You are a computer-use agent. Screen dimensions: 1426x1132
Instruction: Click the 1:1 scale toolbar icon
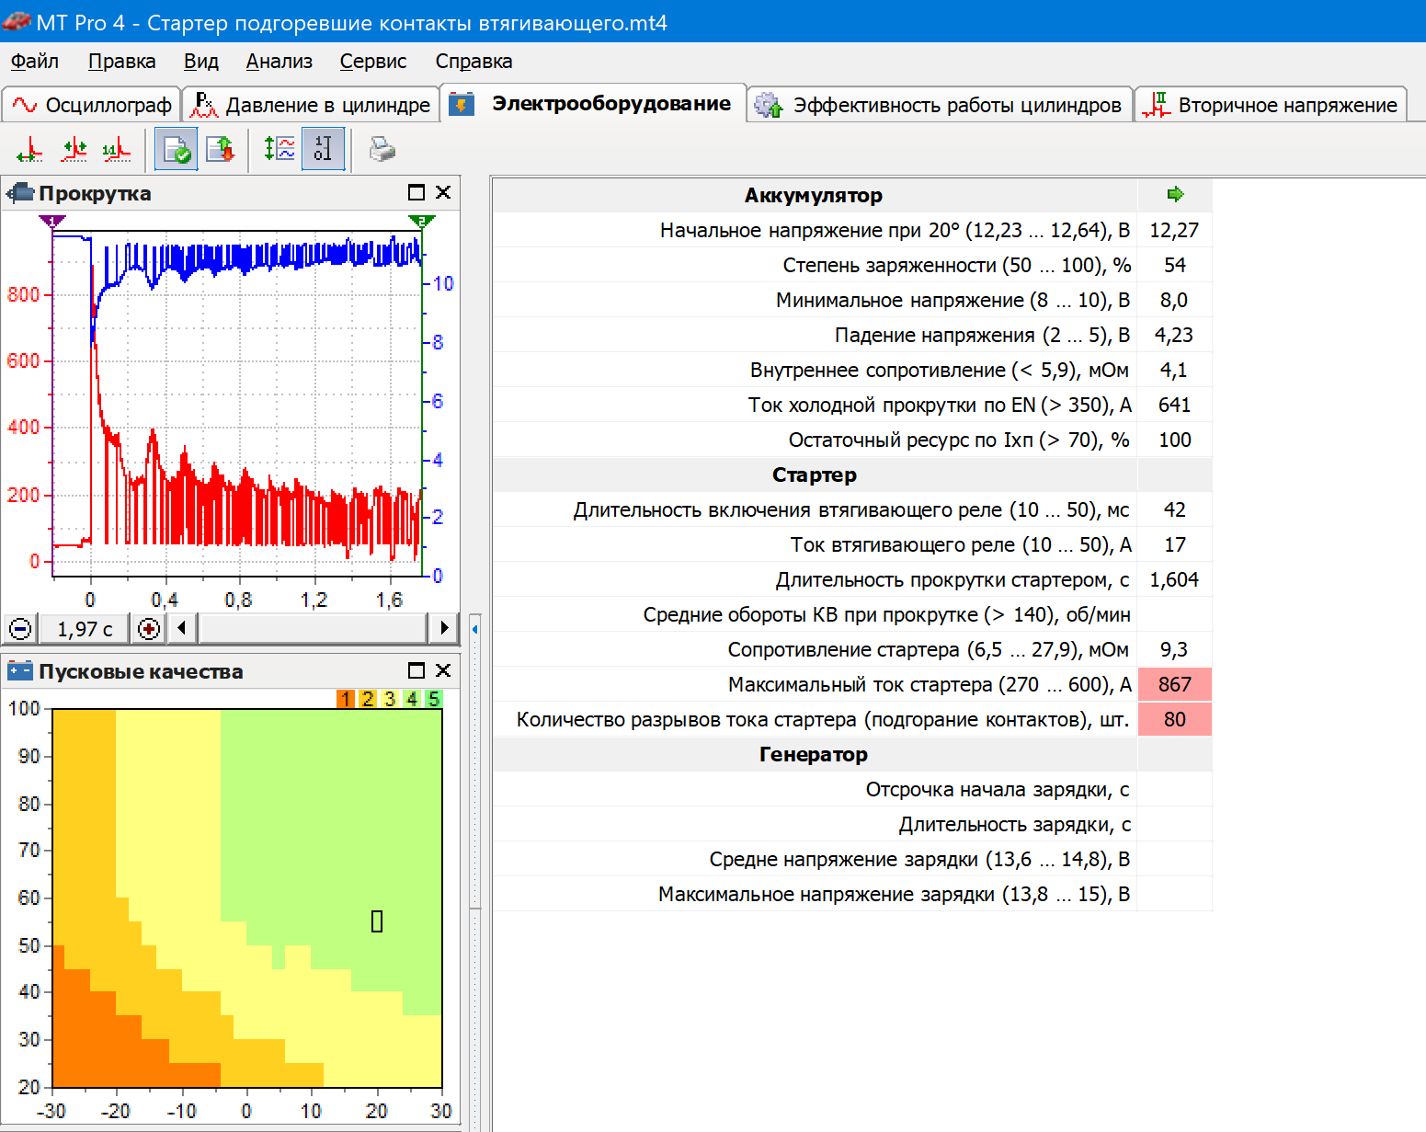tap(117, 149)
